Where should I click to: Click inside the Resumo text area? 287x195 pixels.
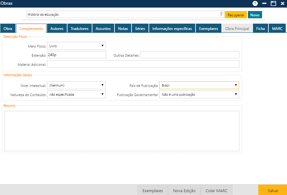tap(122, 131)
